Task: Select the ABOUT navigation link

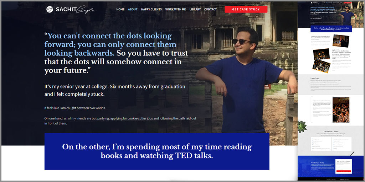Action: pyautogui.click(x=133, y=10)
